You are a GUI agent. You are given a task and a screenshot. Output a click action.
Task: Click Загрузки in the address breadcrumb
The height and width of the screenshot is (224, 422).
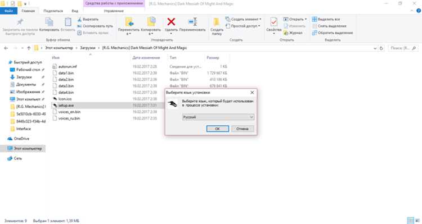coord(87,48)
